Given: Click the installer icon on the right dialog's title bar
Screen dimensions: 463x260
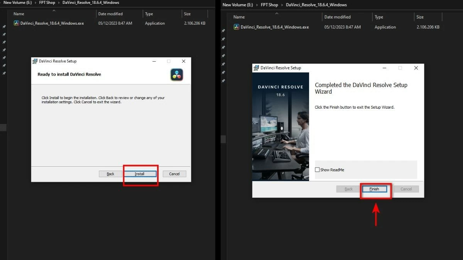Looking at the screenshot, I should point(256,68).
